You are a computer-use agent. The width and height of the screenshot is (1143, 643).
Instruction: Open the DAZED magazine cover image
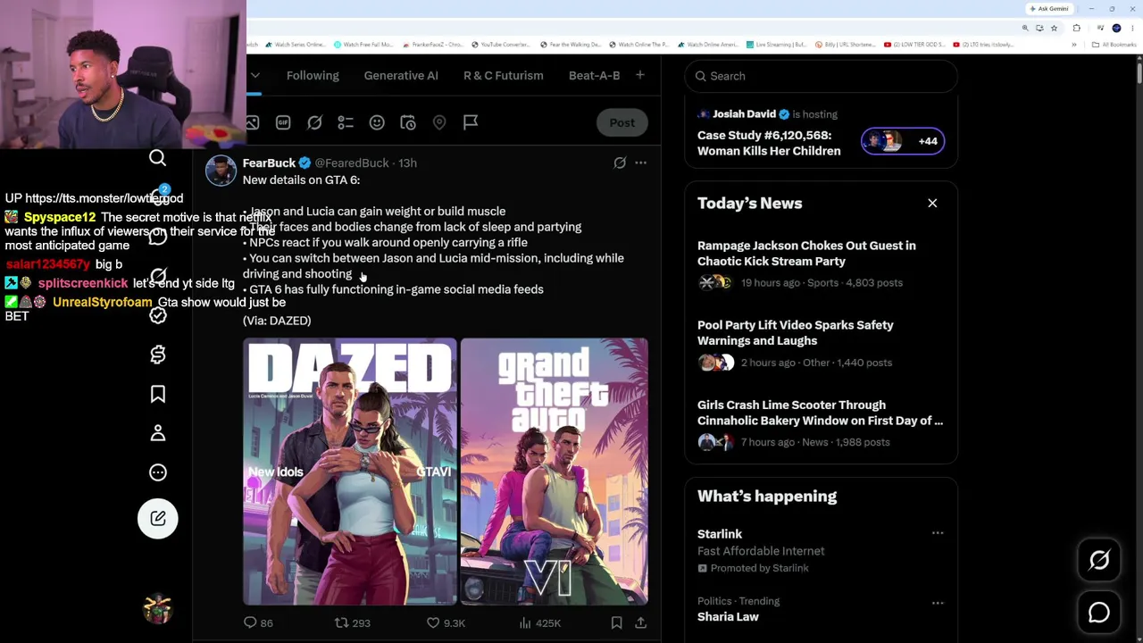point(350,472)
